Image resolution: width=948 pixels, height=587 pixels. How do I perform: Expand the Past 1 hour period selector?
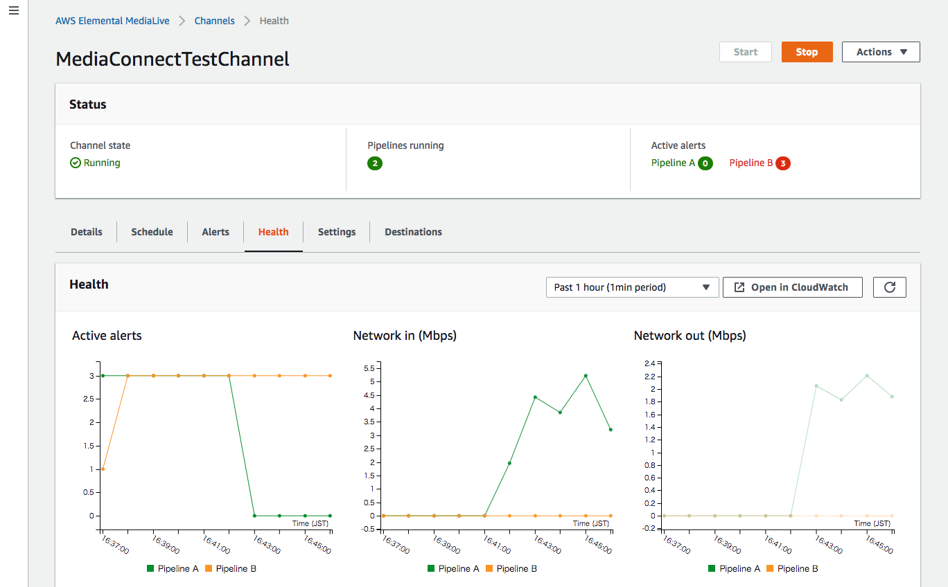[632, 287]
